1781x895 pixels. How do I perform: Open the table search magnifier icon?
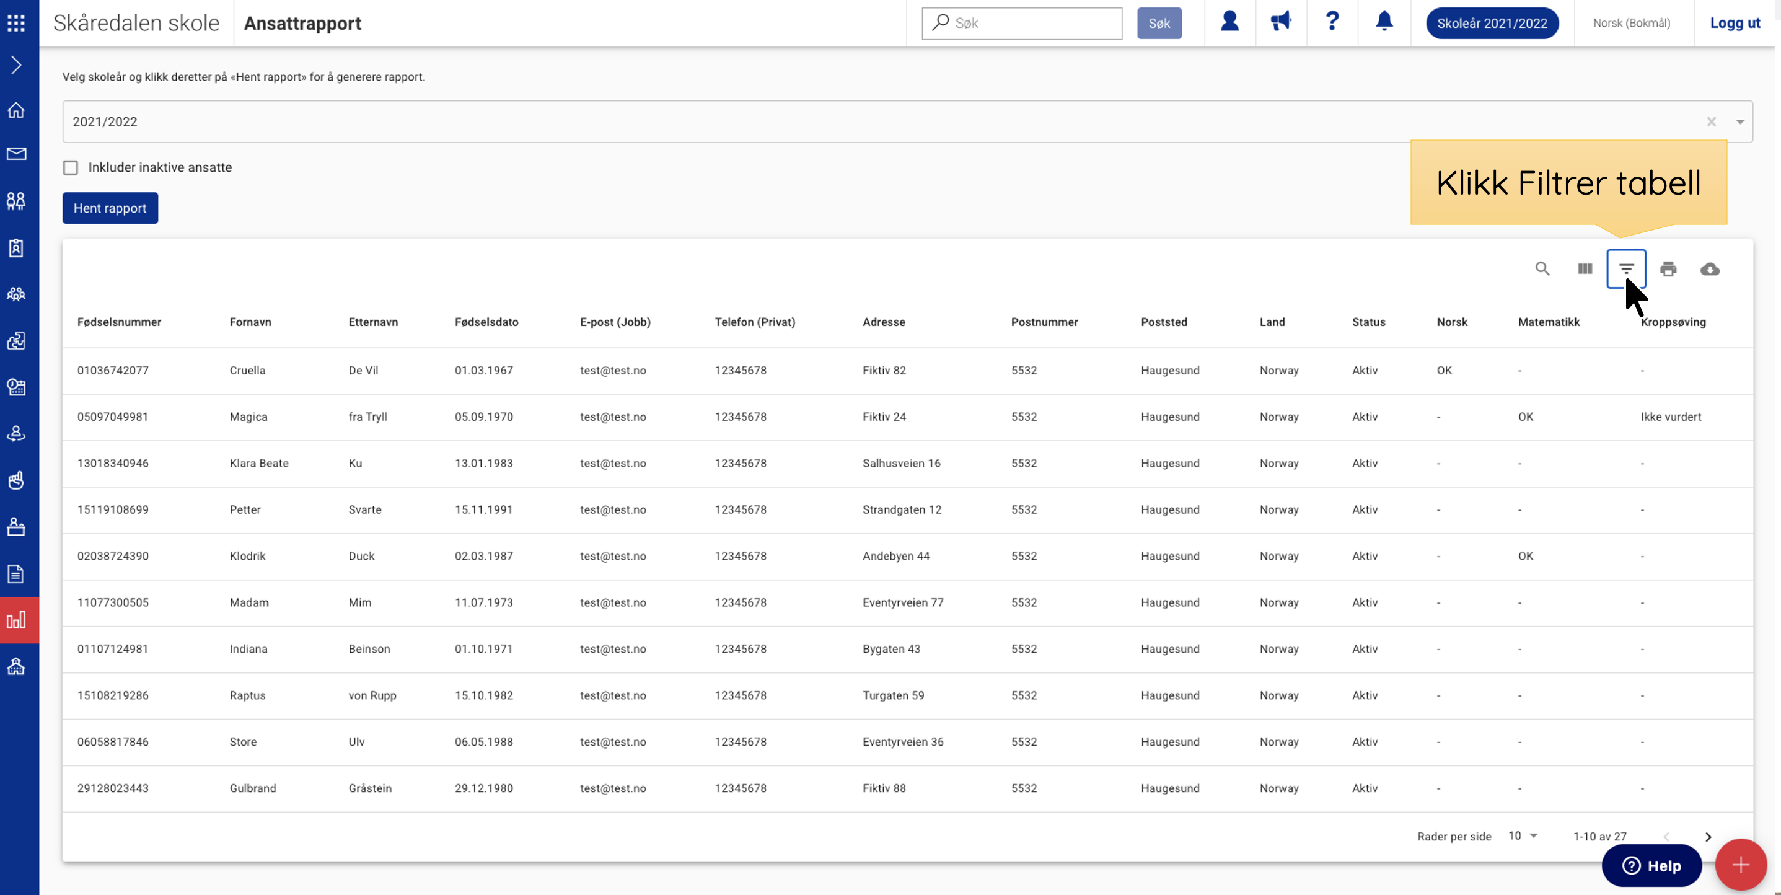[1542, 268]
